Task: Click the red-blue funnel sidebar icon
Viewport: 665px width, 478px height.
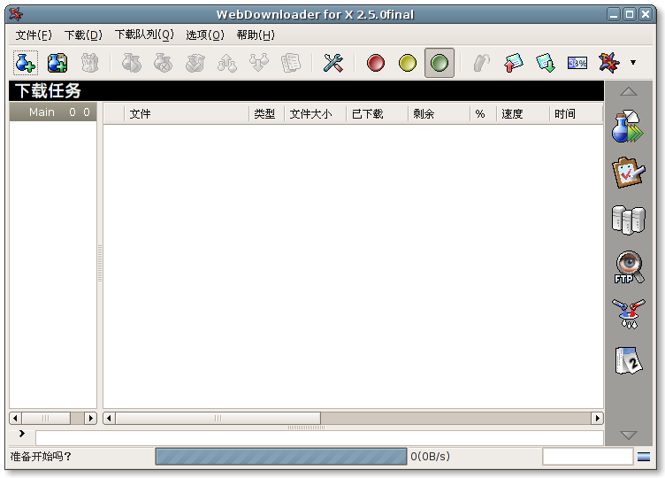Action: click(x=629, y=313)
